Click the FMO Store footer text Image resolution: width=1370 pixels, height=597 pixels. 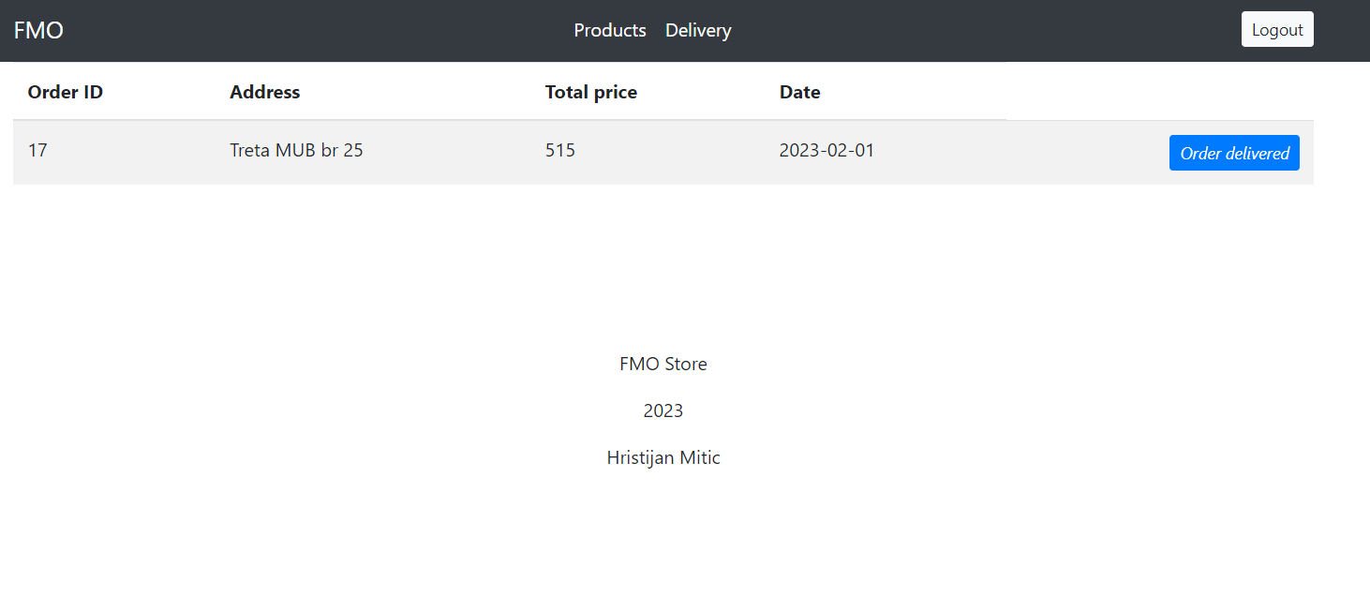[663, 364]
